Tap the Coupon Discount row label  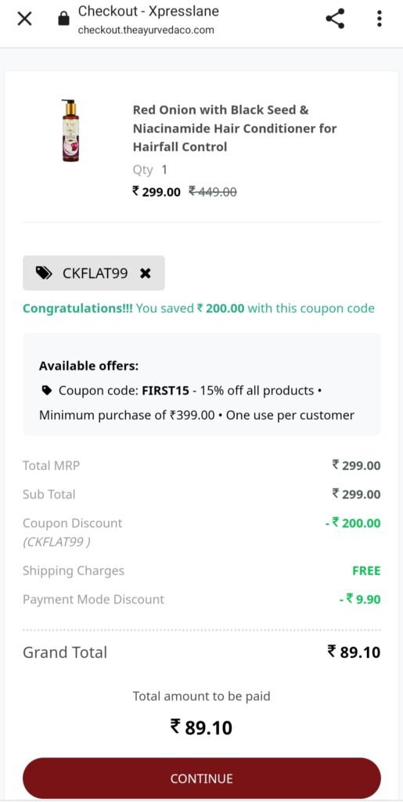coord(73,523)
